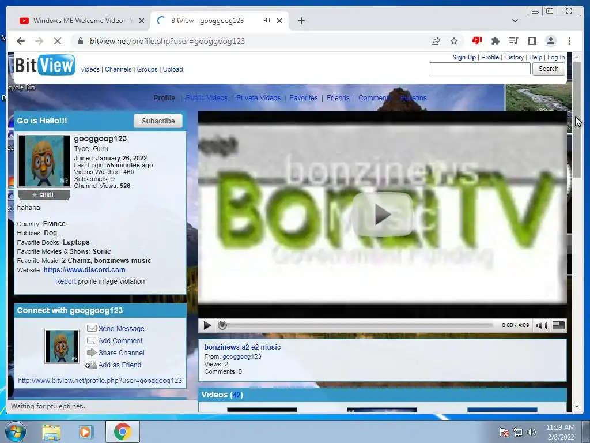Image resolution: width=590 pixels, height=443 pixels.
Task: Open the Upload navigation link
Action: pyautogui.click(x=173, y=69)
